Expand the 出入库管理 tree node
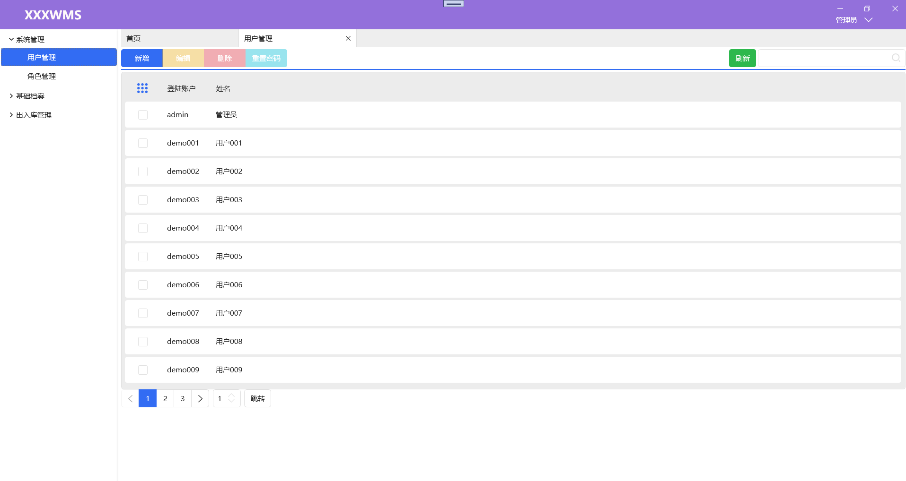Screen dimensions: 906x481 pyautogui.click(x=11, y=115)
